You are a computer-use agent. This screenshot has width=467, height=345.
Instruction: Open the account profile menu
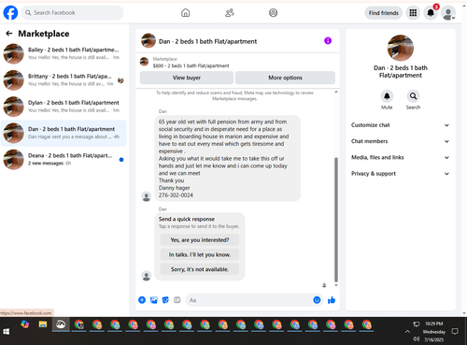tap(448, 13)
